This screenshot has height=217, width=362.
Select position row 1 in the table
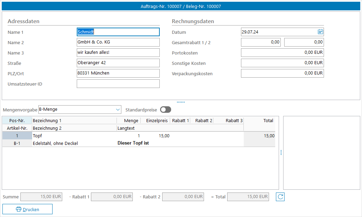(17, 136)
